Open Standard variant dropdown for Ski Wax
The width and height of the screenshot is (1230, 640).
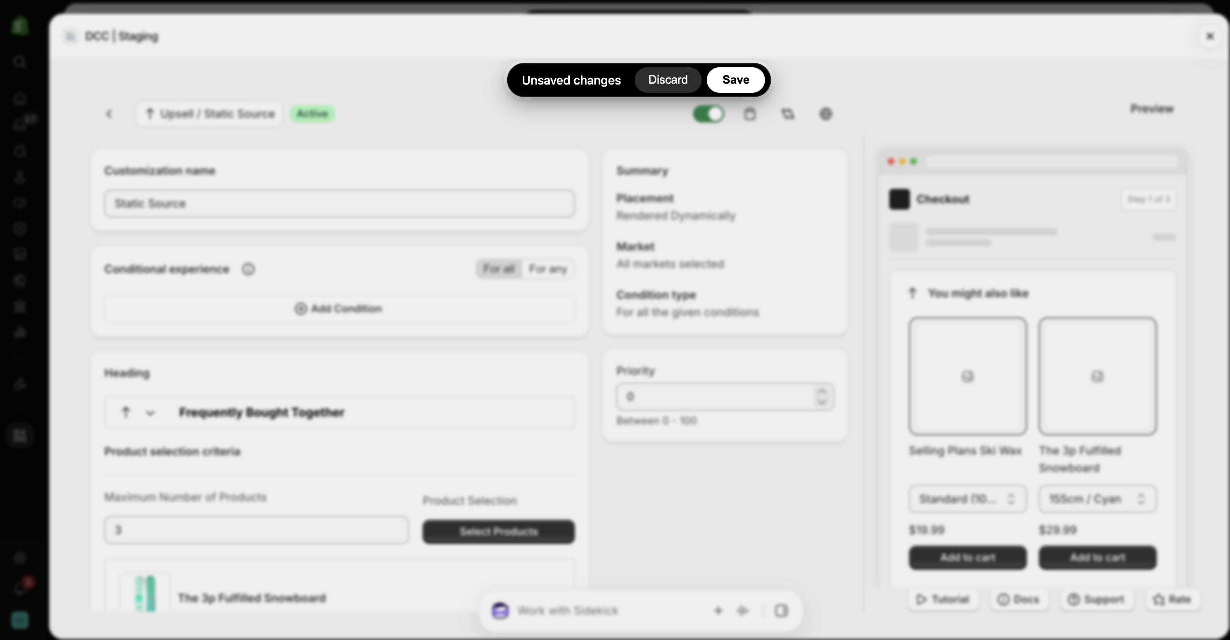coord(967,499)
